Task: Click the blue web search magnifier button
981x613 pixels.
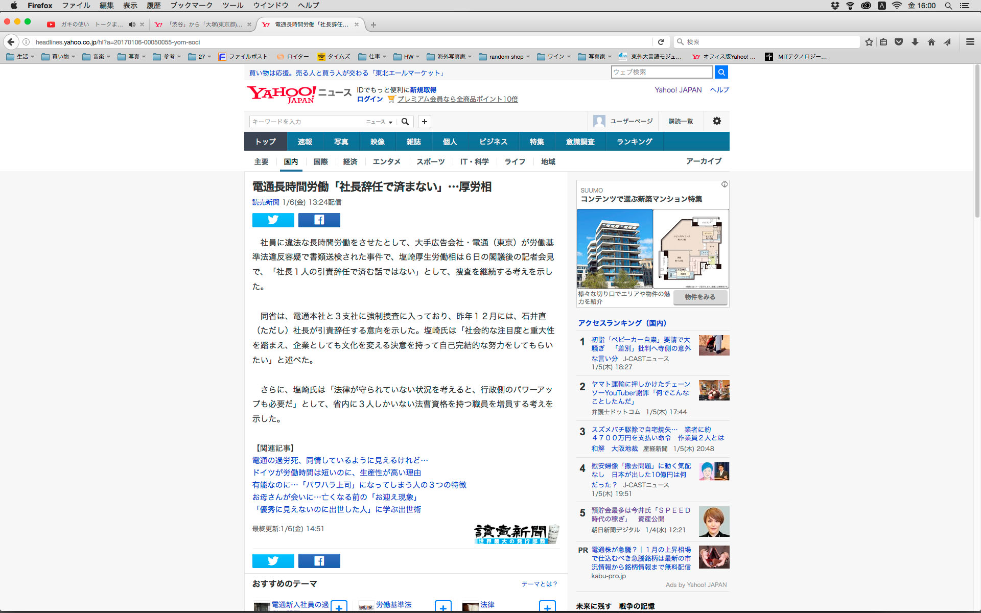Action: 721,72
